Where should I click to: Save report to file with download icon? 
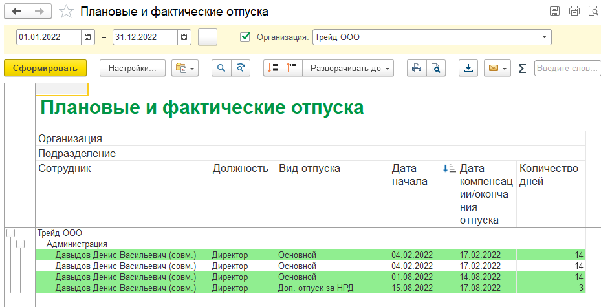pyautogui.click(x=468, y=68)
